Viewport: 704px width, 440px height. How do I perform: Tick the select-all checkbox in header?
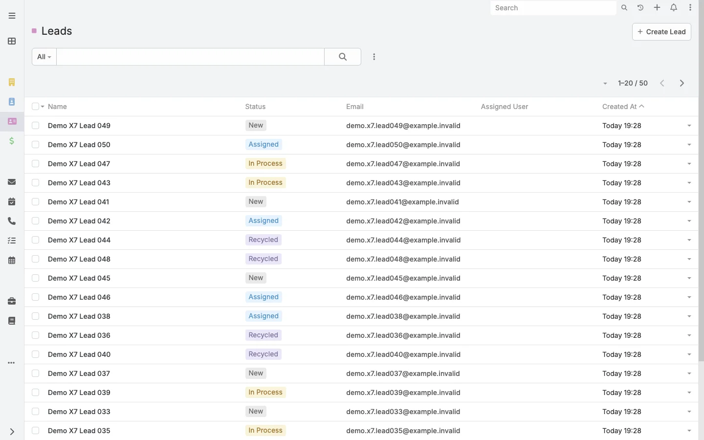[35, 107]
